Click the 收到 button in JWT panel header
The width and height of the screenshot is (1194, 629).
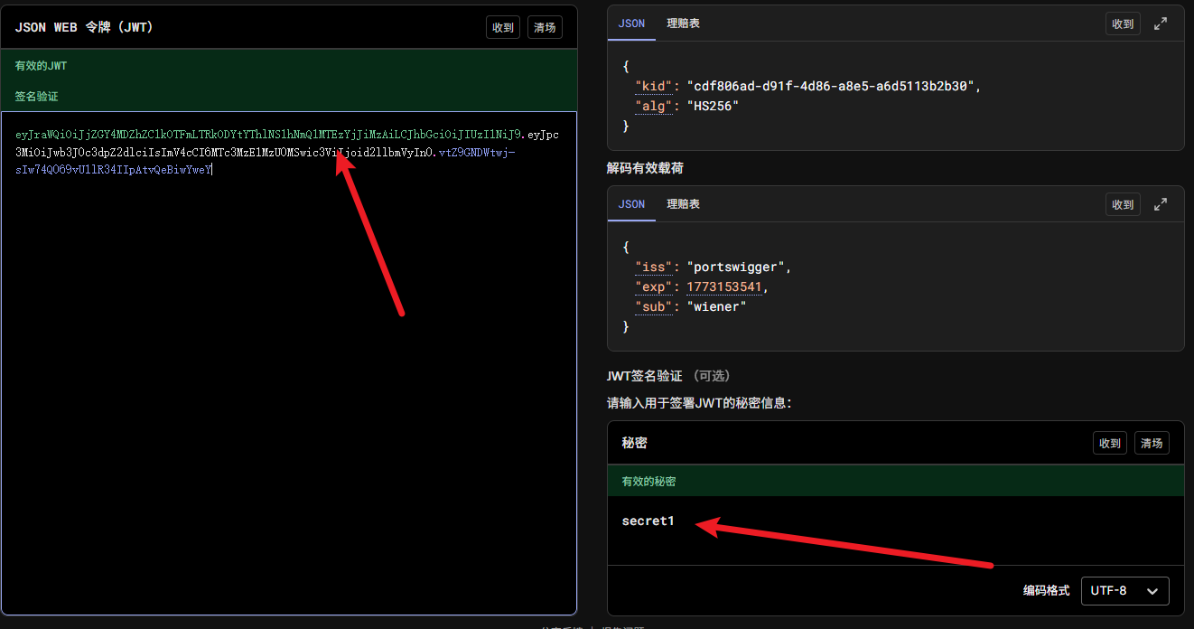503,27
